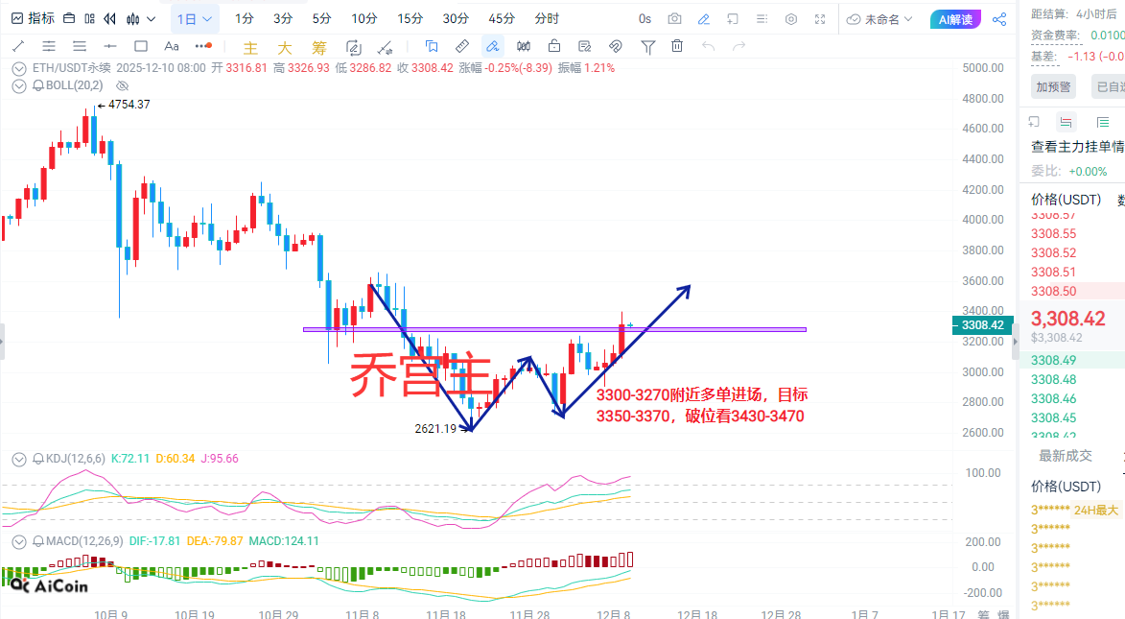Choose the Aa text annotation tool
Viewport: 1125px width, 619px height.
click(172, 46)
